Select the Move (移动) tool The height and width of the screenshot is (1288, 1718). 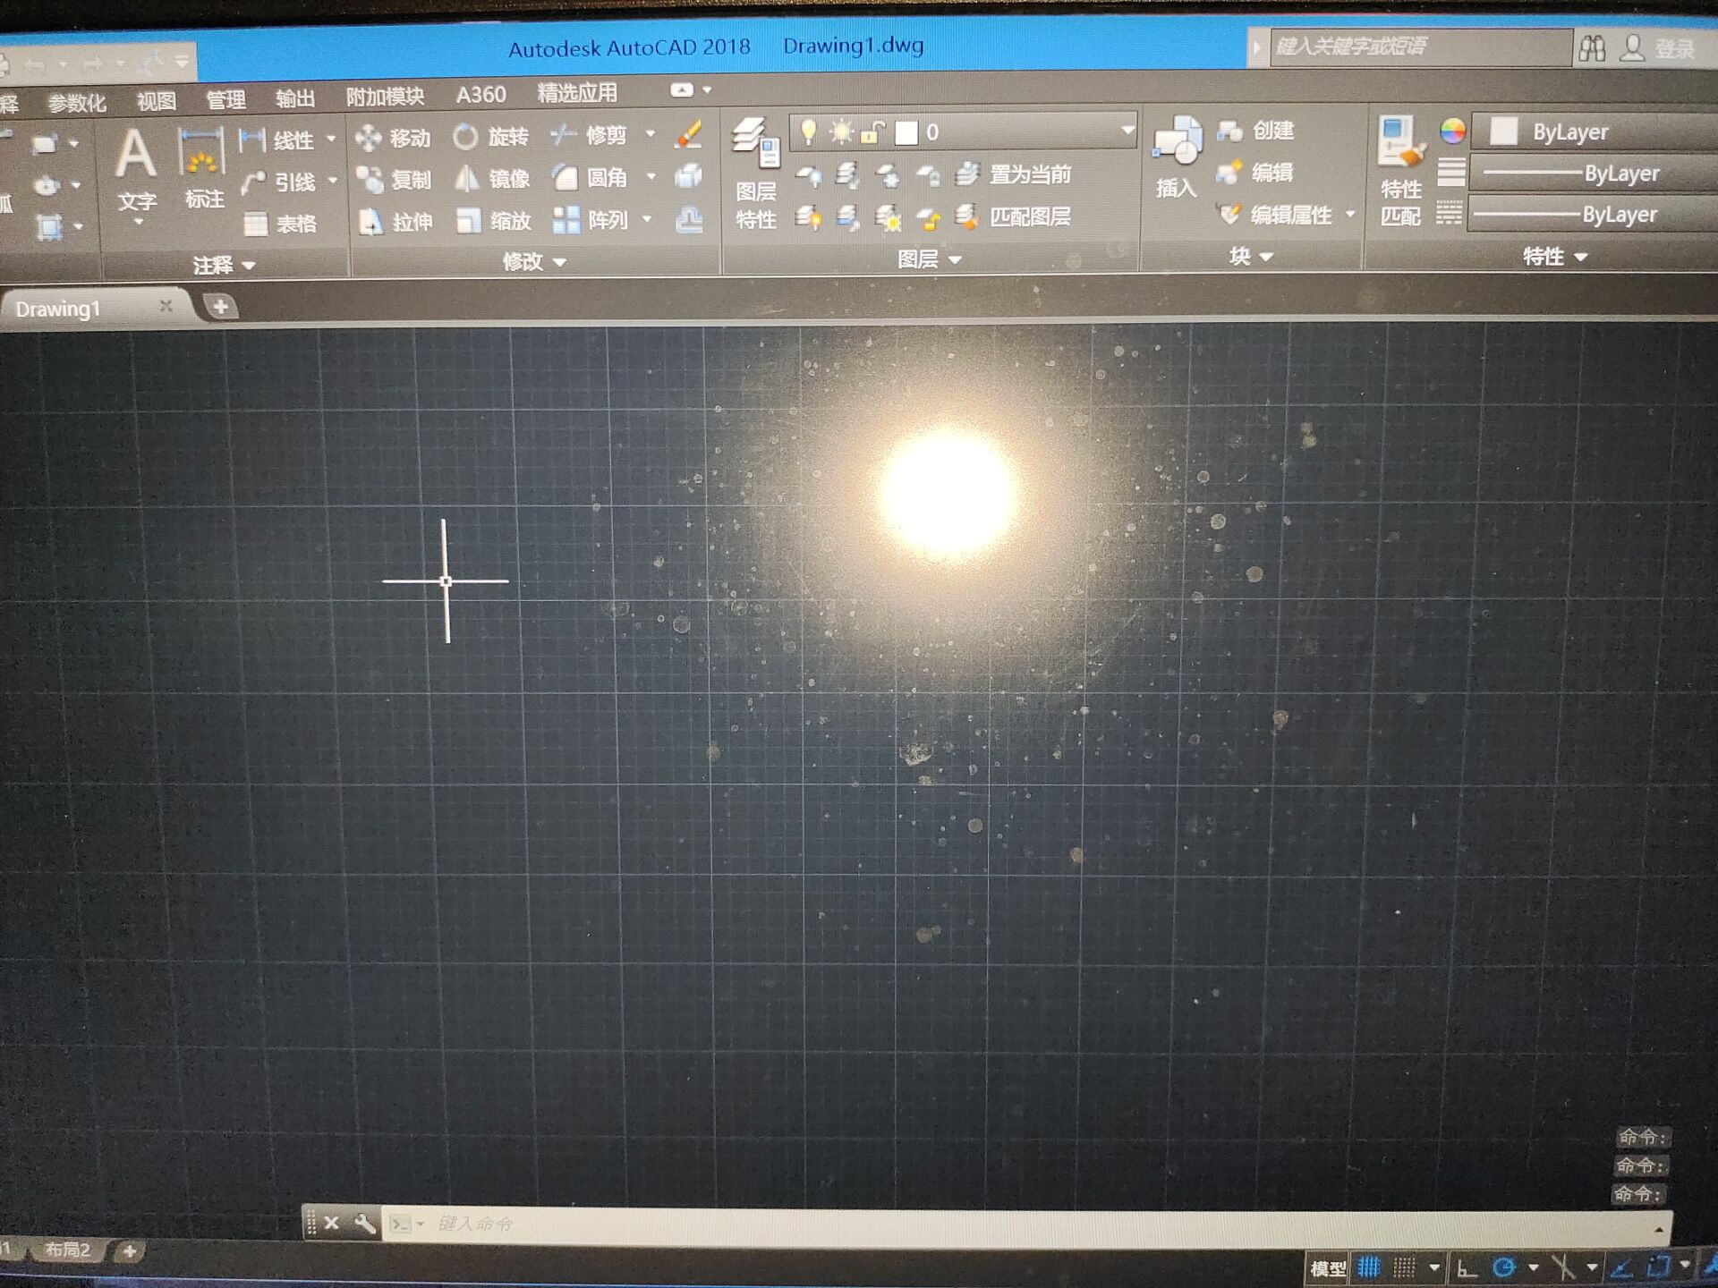[394, 138]
